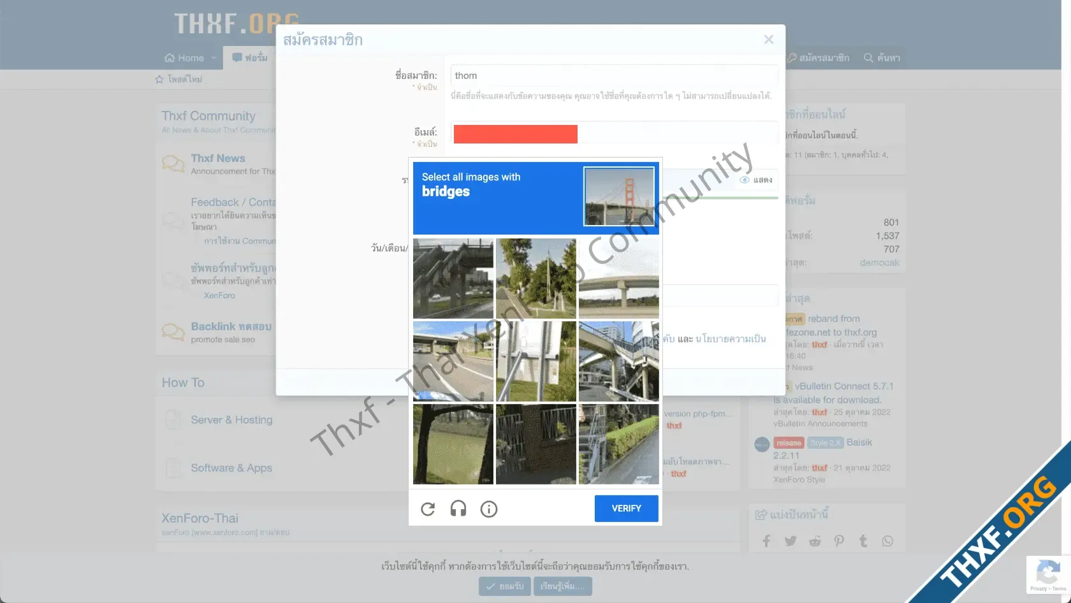Open the Server & Hosting forum
The width and height of the screenshot is (1071, 603).
[231, 419]
